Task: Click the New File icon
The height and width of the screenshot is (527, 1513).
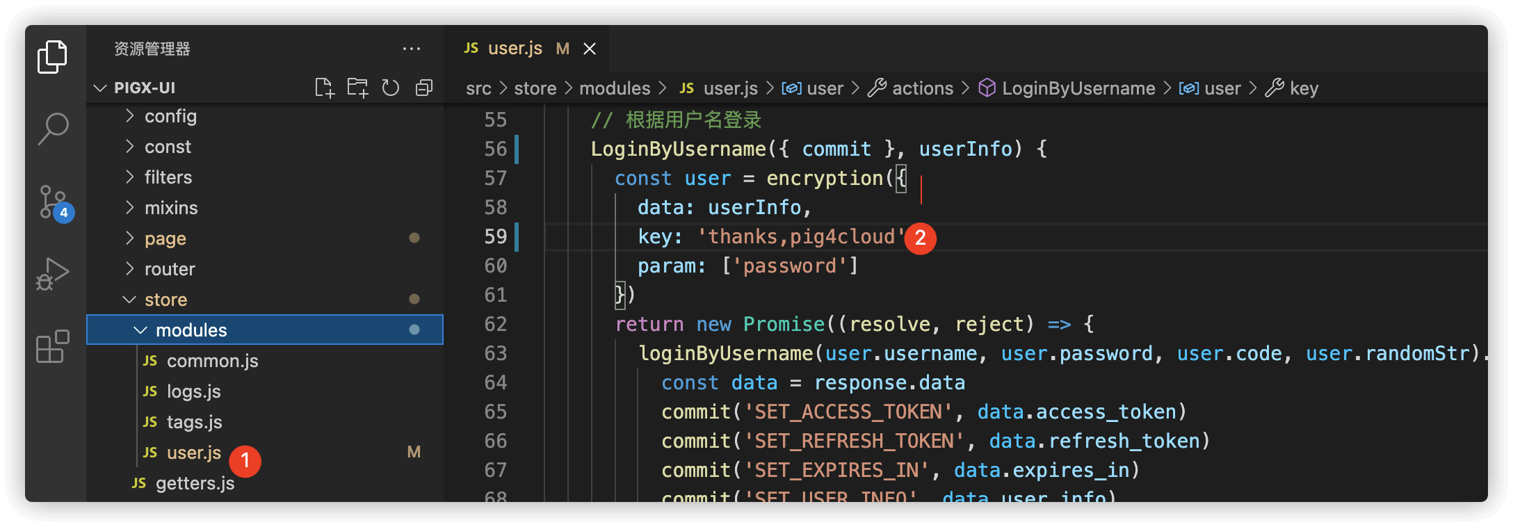Action: click(x=324, y=88)
